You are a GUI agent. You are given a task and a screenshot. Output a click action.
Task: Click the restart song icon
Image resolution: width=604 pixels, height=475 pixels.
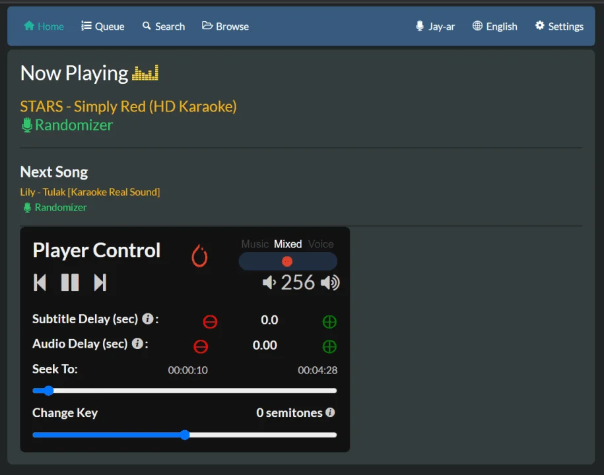click(x=199, y=255)
